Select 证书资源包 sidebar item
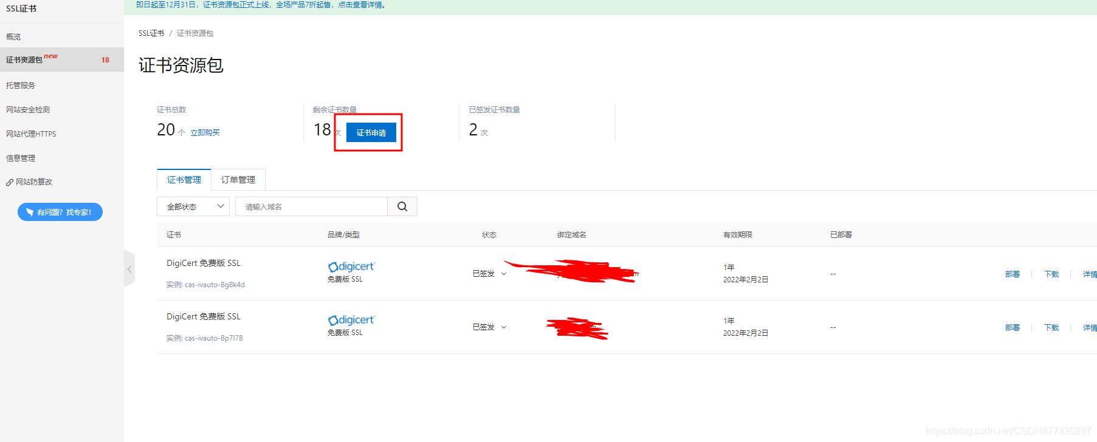 coord(62,59)
